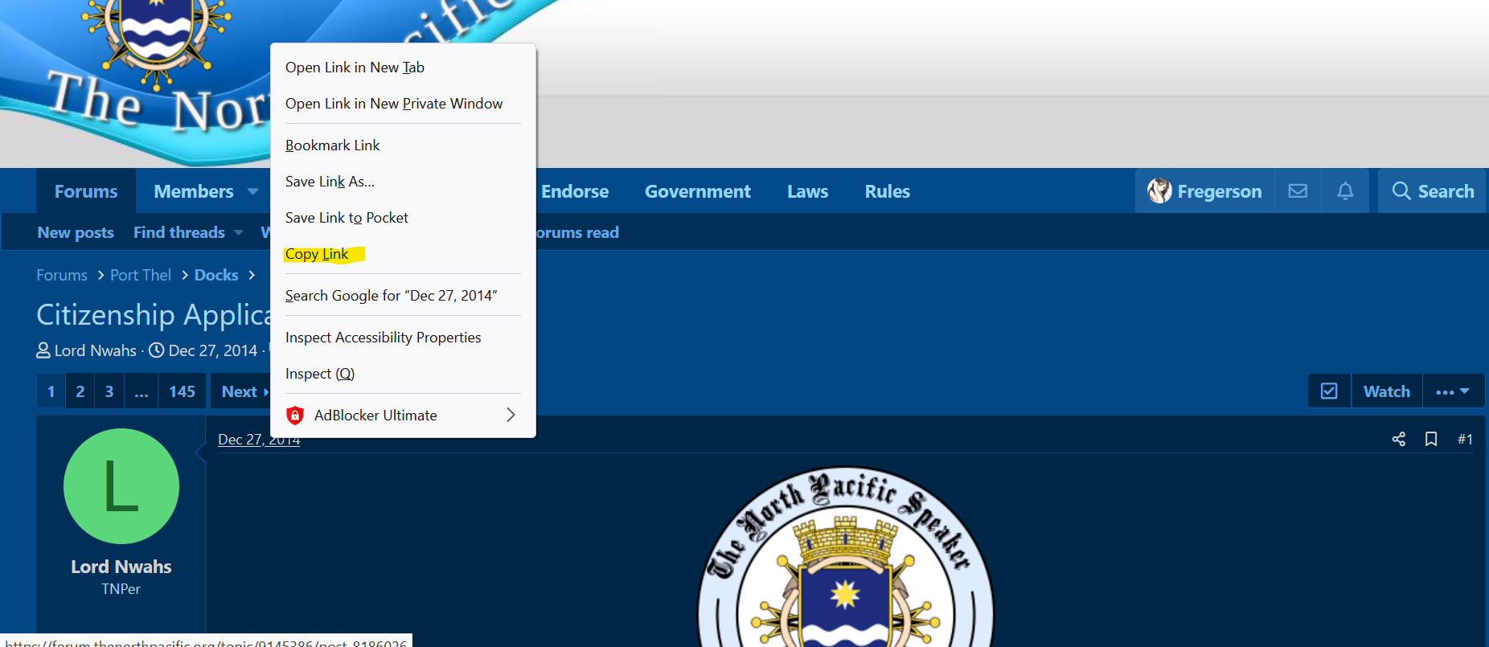Viewport: 1489px width, 647px height.
Task: Click the Watch thread button
Action: (x=1387, y=391)
